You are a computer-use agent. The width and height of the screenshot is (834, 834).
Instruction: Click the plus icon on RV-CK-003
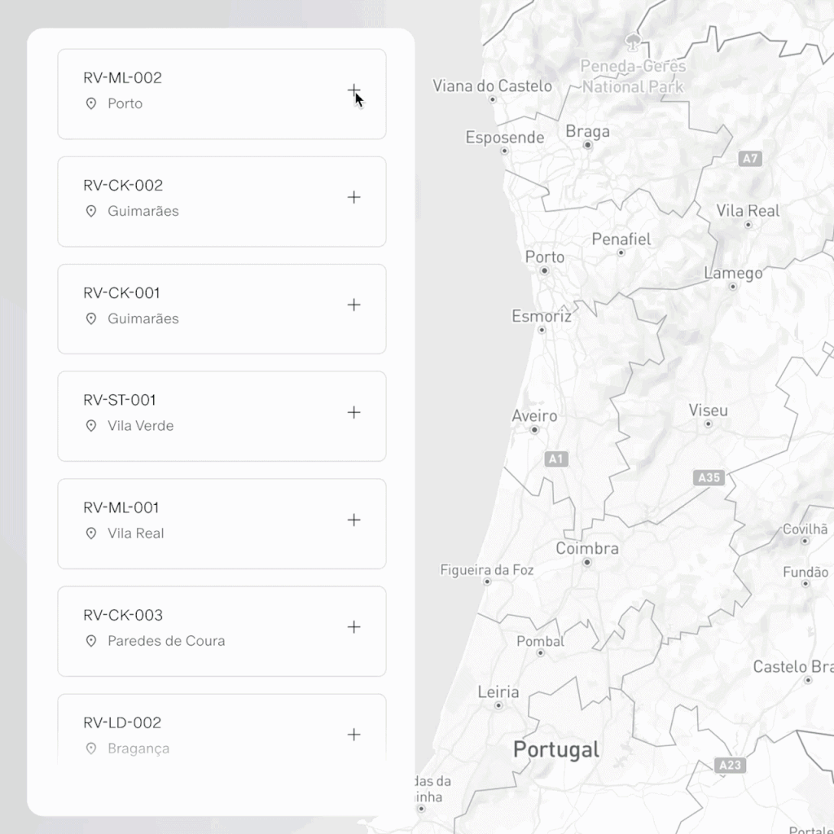coord(353,627)
